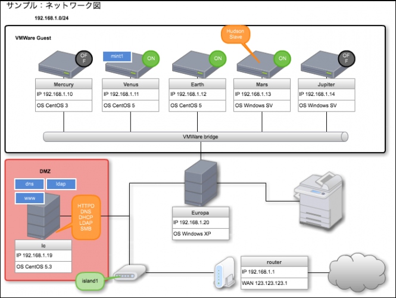
Task: Click the router table header
Action: [x=275, y=262]
